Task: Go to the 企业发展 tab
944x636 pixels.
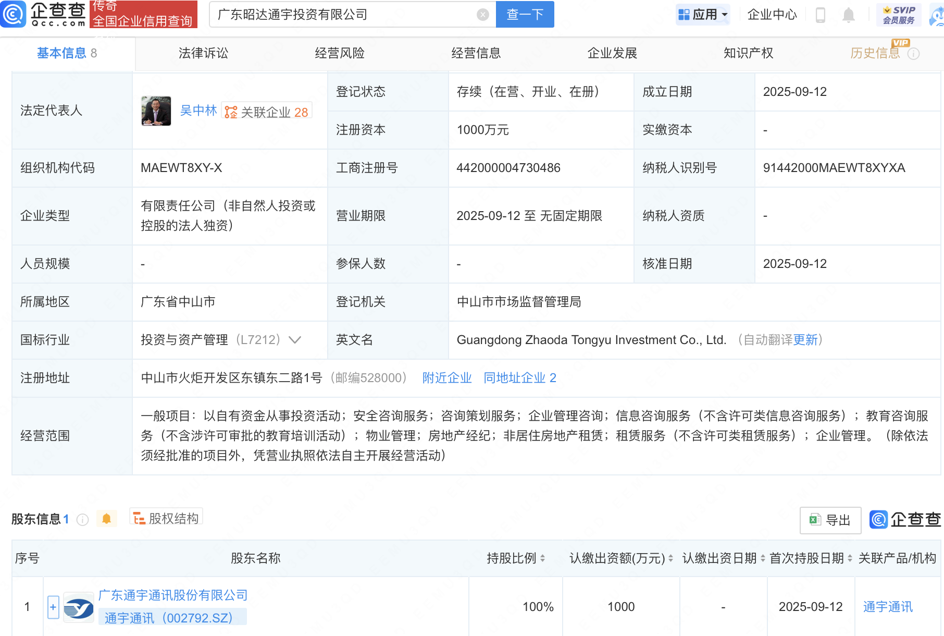Action: [x=612, y=53]
